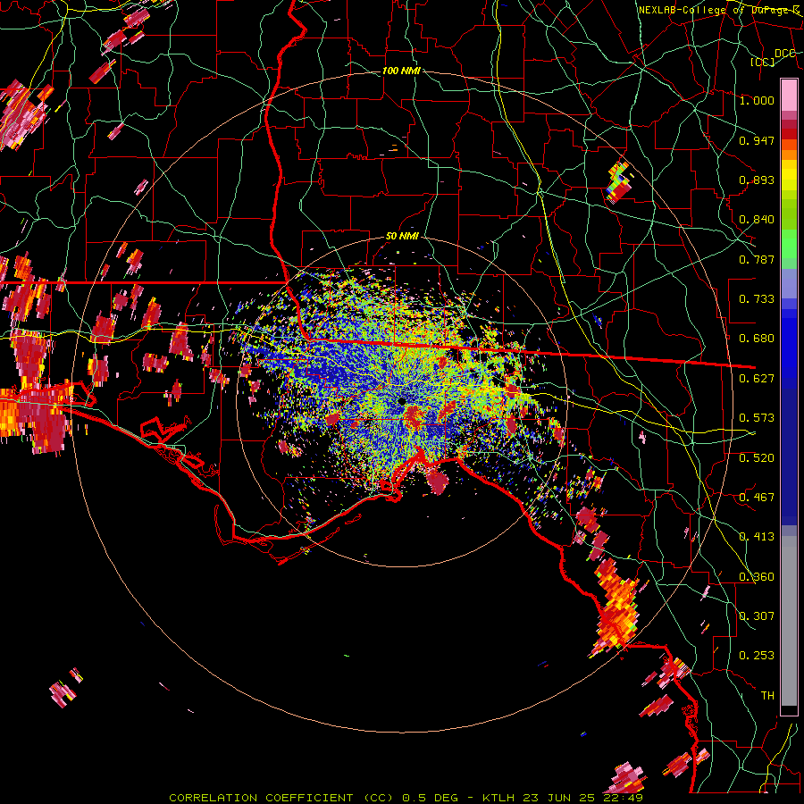Screen dimensions: 804x804
Task: Click the 0.787 scale label
Action: [757, 259]
